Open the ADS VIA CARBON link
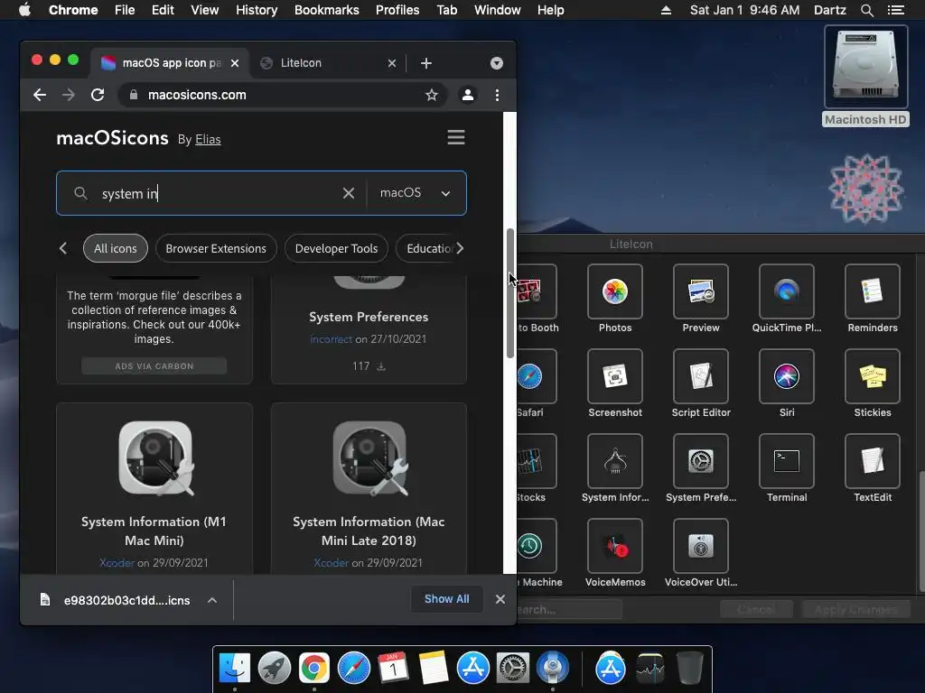The image size is (925, 693). (x=154, y=366)
